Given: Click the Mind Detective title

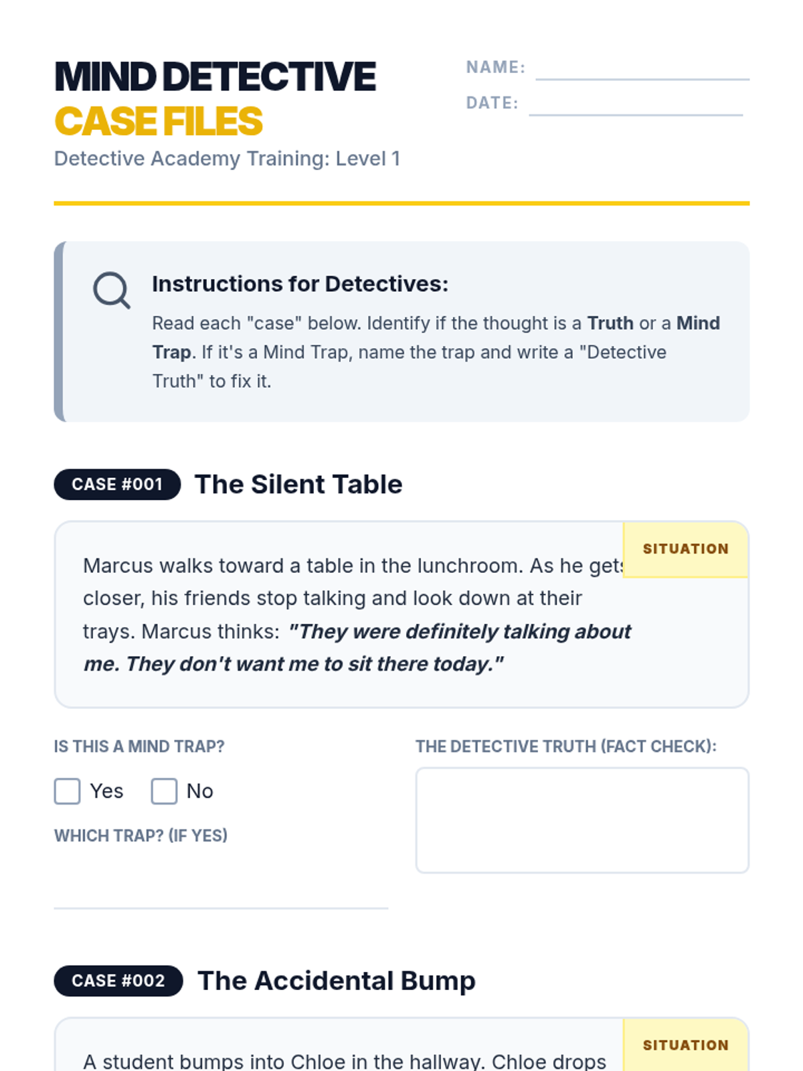Looking at the screenshot, I should pos(215,77).
